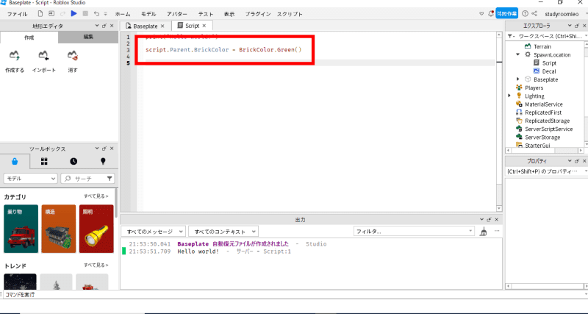
Task: Open the Toolbox recent clock tab
Action: pyautogui.click(x=73, y=161)
